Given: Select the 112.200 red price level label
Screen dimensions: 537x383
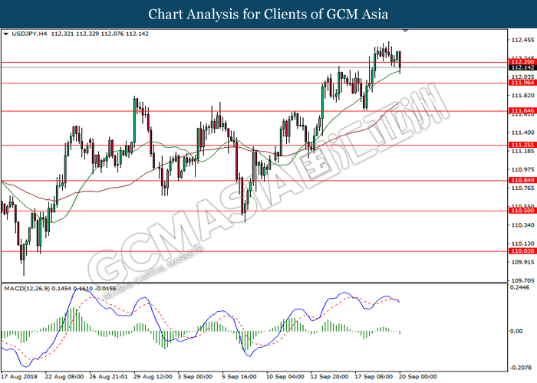Looking at the screenshot, I should tap(522, 62).
